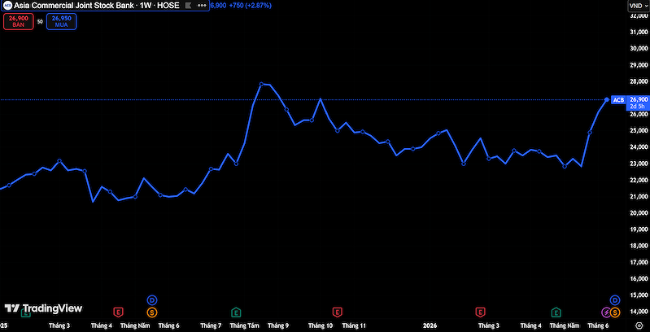Click the blue D dividend marker near 2026 Tháng 6
This screenshot has height=332, width=650.
(615, 299)
